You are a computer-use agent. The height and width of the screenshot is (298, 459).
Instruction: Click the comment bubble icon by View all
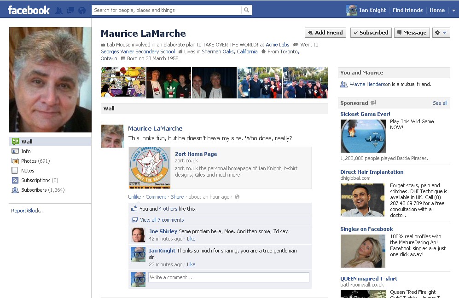click(134, 220)
